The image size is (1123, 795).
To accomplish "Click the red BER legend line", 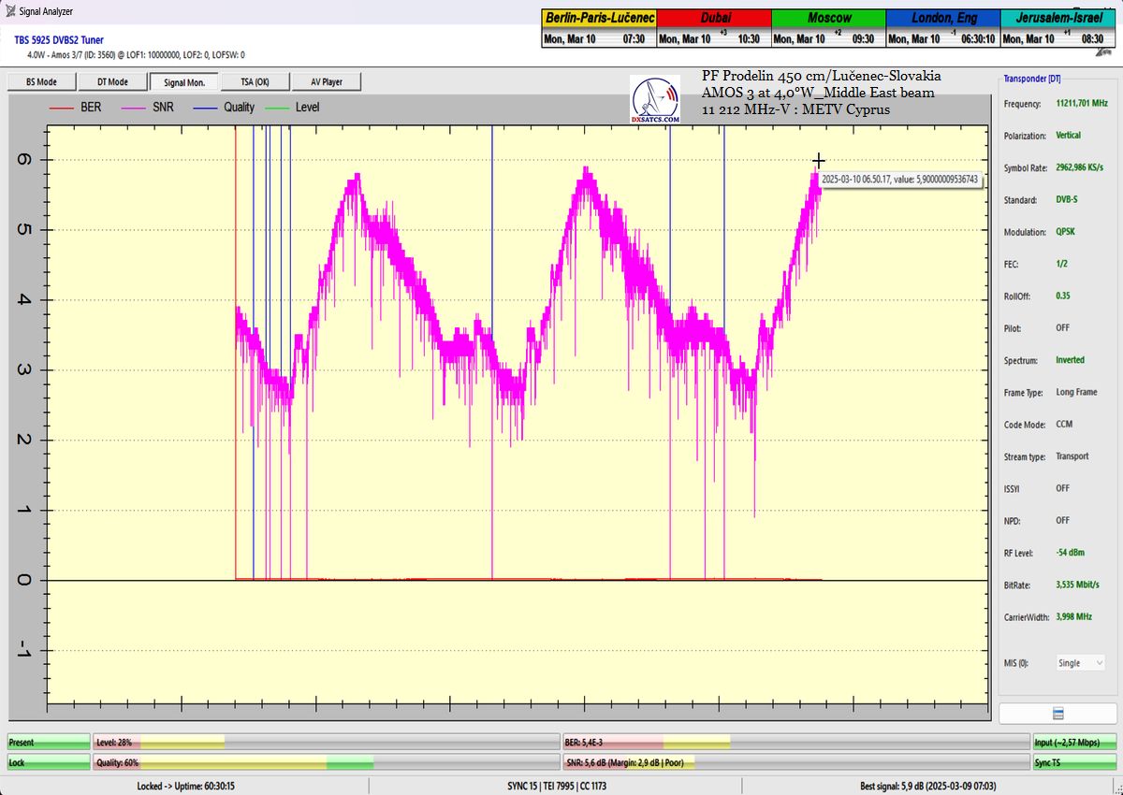I will 62,108.
